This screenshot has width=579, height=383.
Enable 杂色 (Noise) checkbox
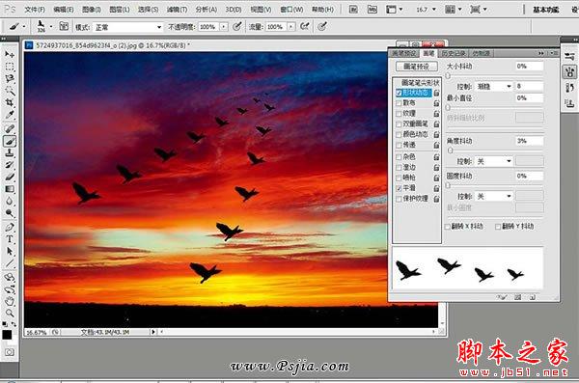coord(399,157)
